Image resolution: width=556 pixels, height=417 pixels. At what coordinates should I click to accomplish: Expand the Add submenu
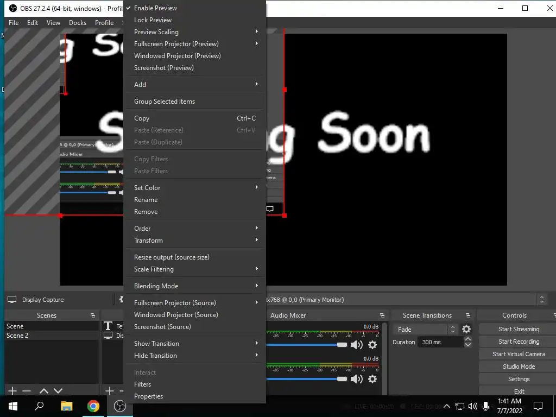[x=195, y=84]
